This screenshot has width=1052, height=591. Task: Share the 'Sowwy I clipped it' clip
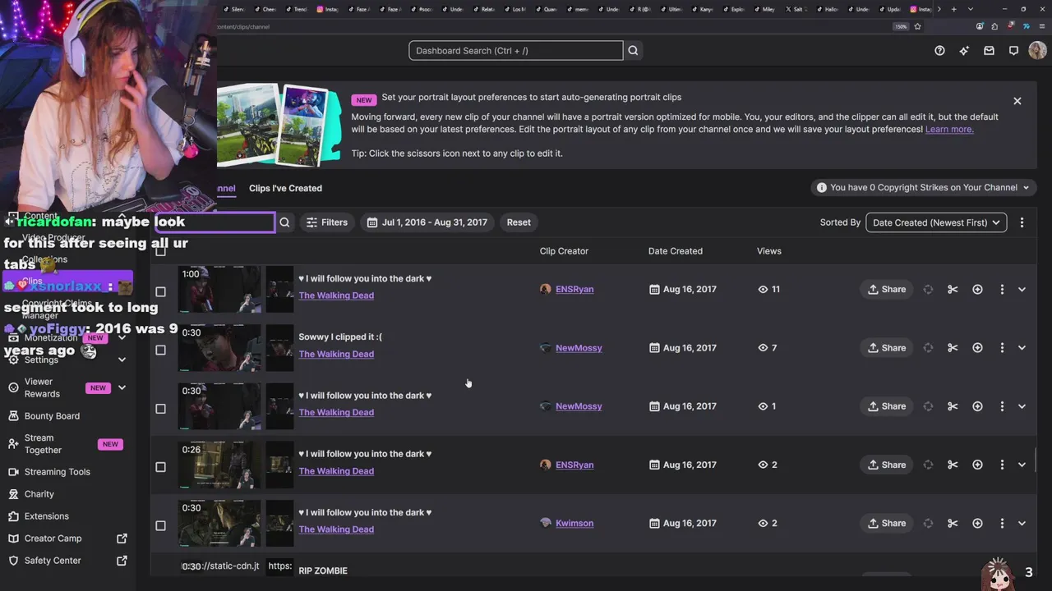point(886,348)
